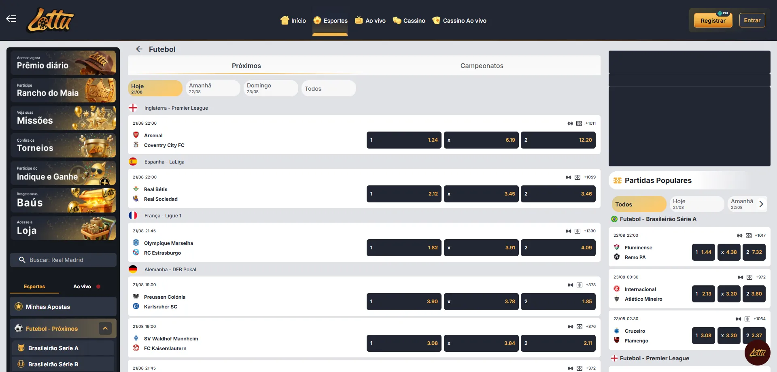Open +378 markets for Preussen Colónia match
Screen dimensions: 777x372
(x=591, y=285)
